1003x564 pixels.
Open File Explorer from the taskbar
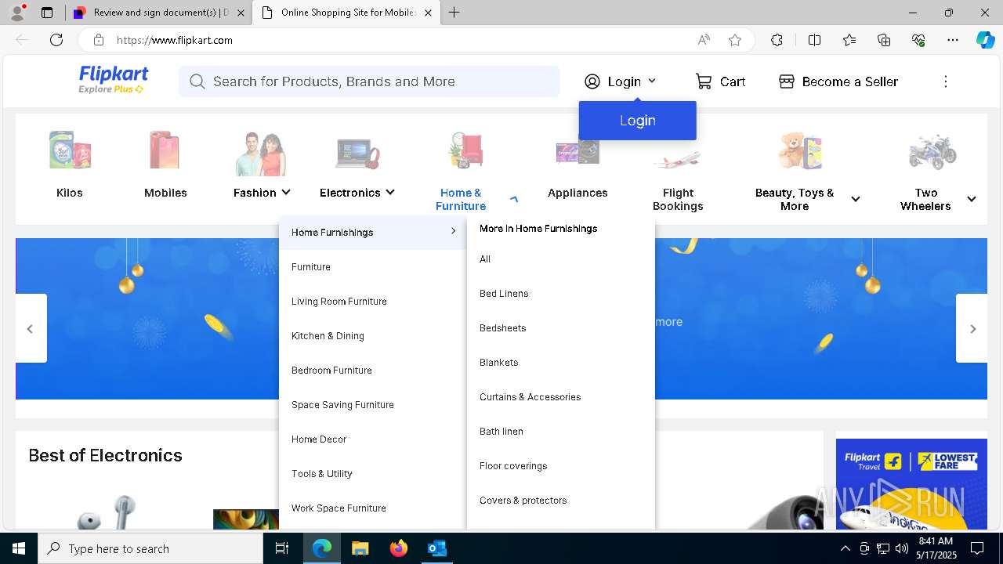(360, 548)
